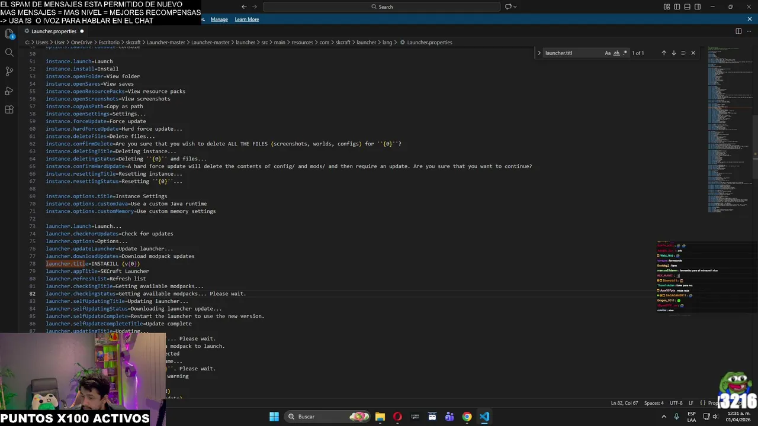Viewport: 758px width, 426px height.
Task: Open Visual Studio Code taskbar icon
Action: [484, 417]
